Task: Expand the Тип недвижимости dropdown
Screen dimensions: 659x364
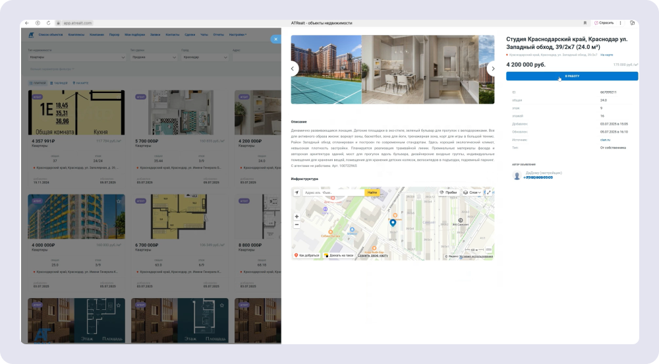Action: (76, 57)
